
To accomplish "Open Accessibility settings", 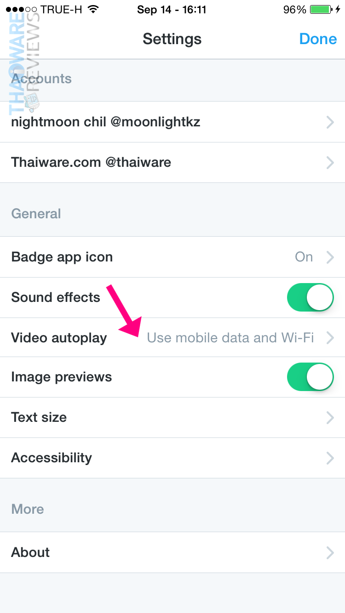I will (52, 458).
